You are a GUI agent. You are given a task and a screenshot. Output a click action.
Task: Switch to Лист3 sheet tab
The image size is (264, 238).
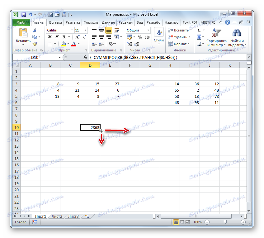coord(73,217)
